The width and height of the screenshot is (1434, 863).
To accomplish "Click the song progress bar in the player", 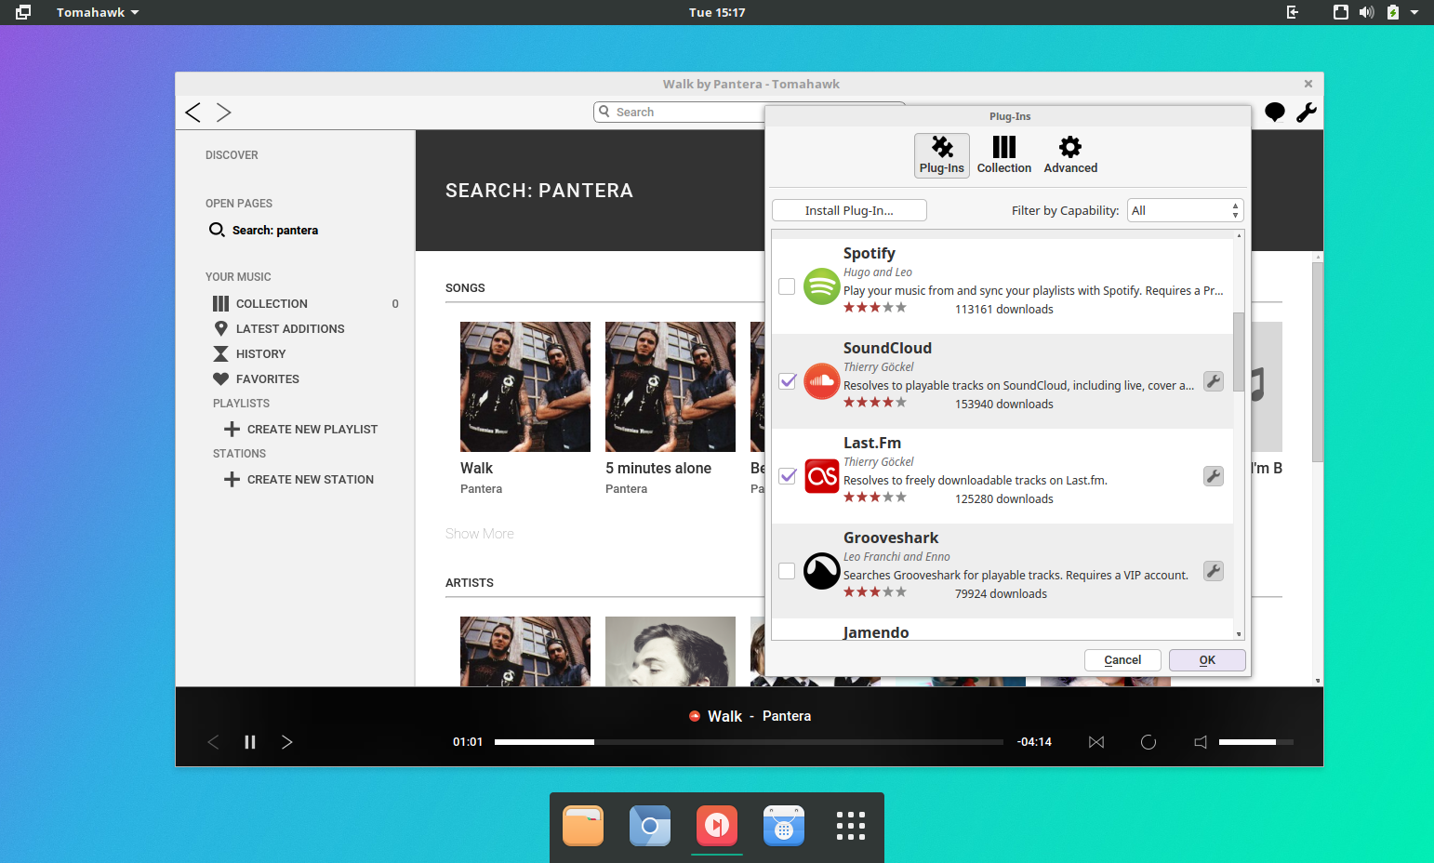I will point(749,742).
